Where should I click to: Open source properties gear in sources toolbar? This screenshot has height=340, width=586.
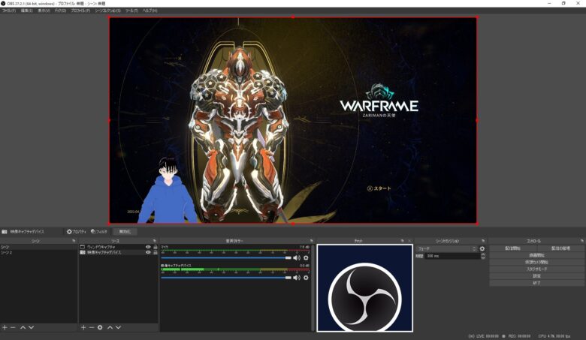click(x=100, y=327)
